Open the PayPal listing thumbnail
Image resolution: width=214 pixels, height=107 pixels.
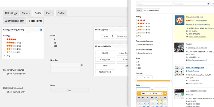179,48
